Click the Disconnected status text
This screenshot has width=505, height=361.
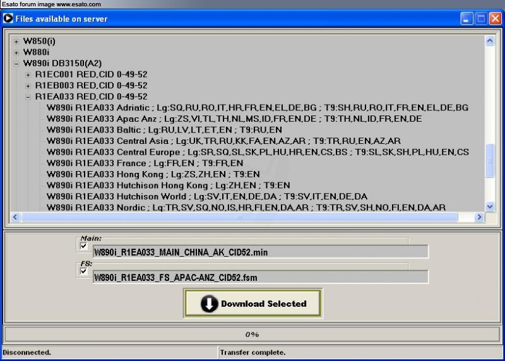27,352
